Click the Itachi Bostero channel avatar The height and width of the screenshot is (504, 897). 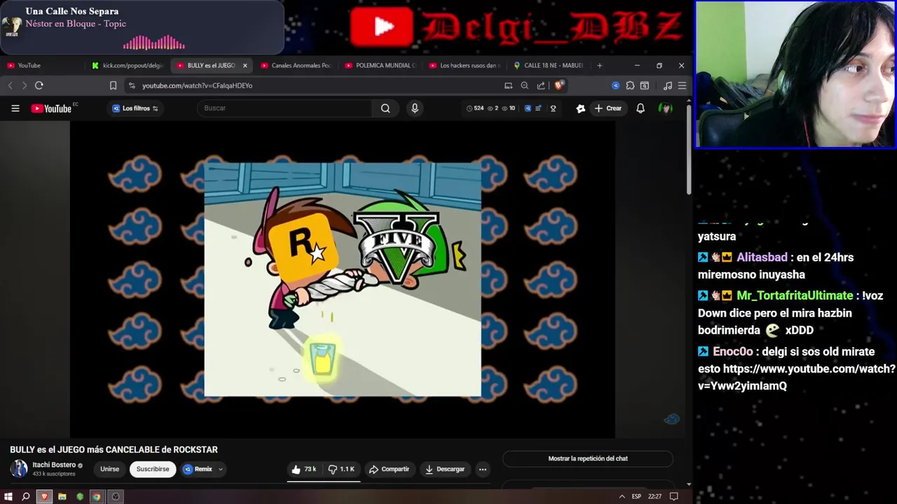click(x=19, y=469)
